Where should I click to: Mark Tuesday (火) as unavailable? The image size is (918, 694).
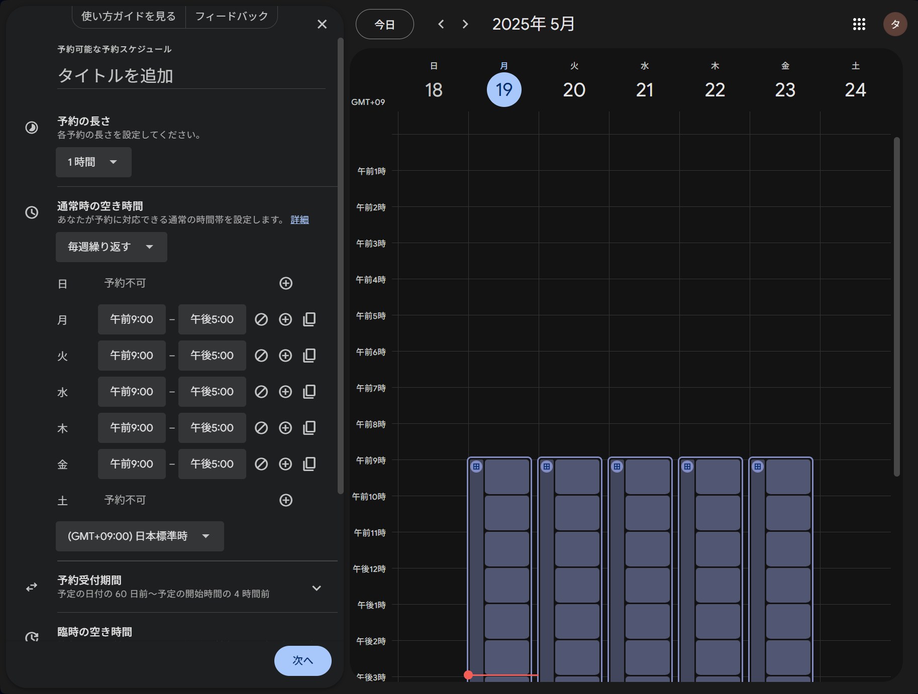point(261,356)
